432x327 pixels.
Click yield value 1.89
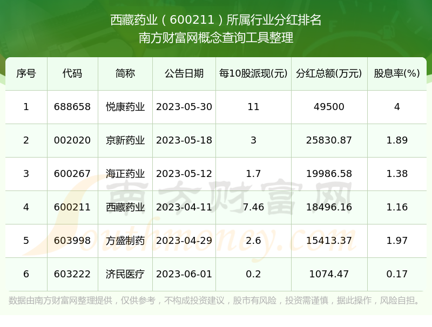click(397, 140)
